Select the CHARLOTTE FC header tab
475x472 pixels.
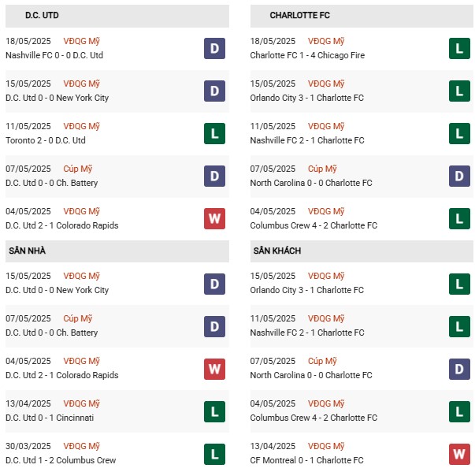[x=362, y=16]
